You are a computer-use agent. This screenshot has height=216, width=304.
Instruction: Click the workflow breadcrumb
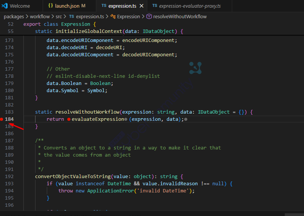(x=40, y=17)
